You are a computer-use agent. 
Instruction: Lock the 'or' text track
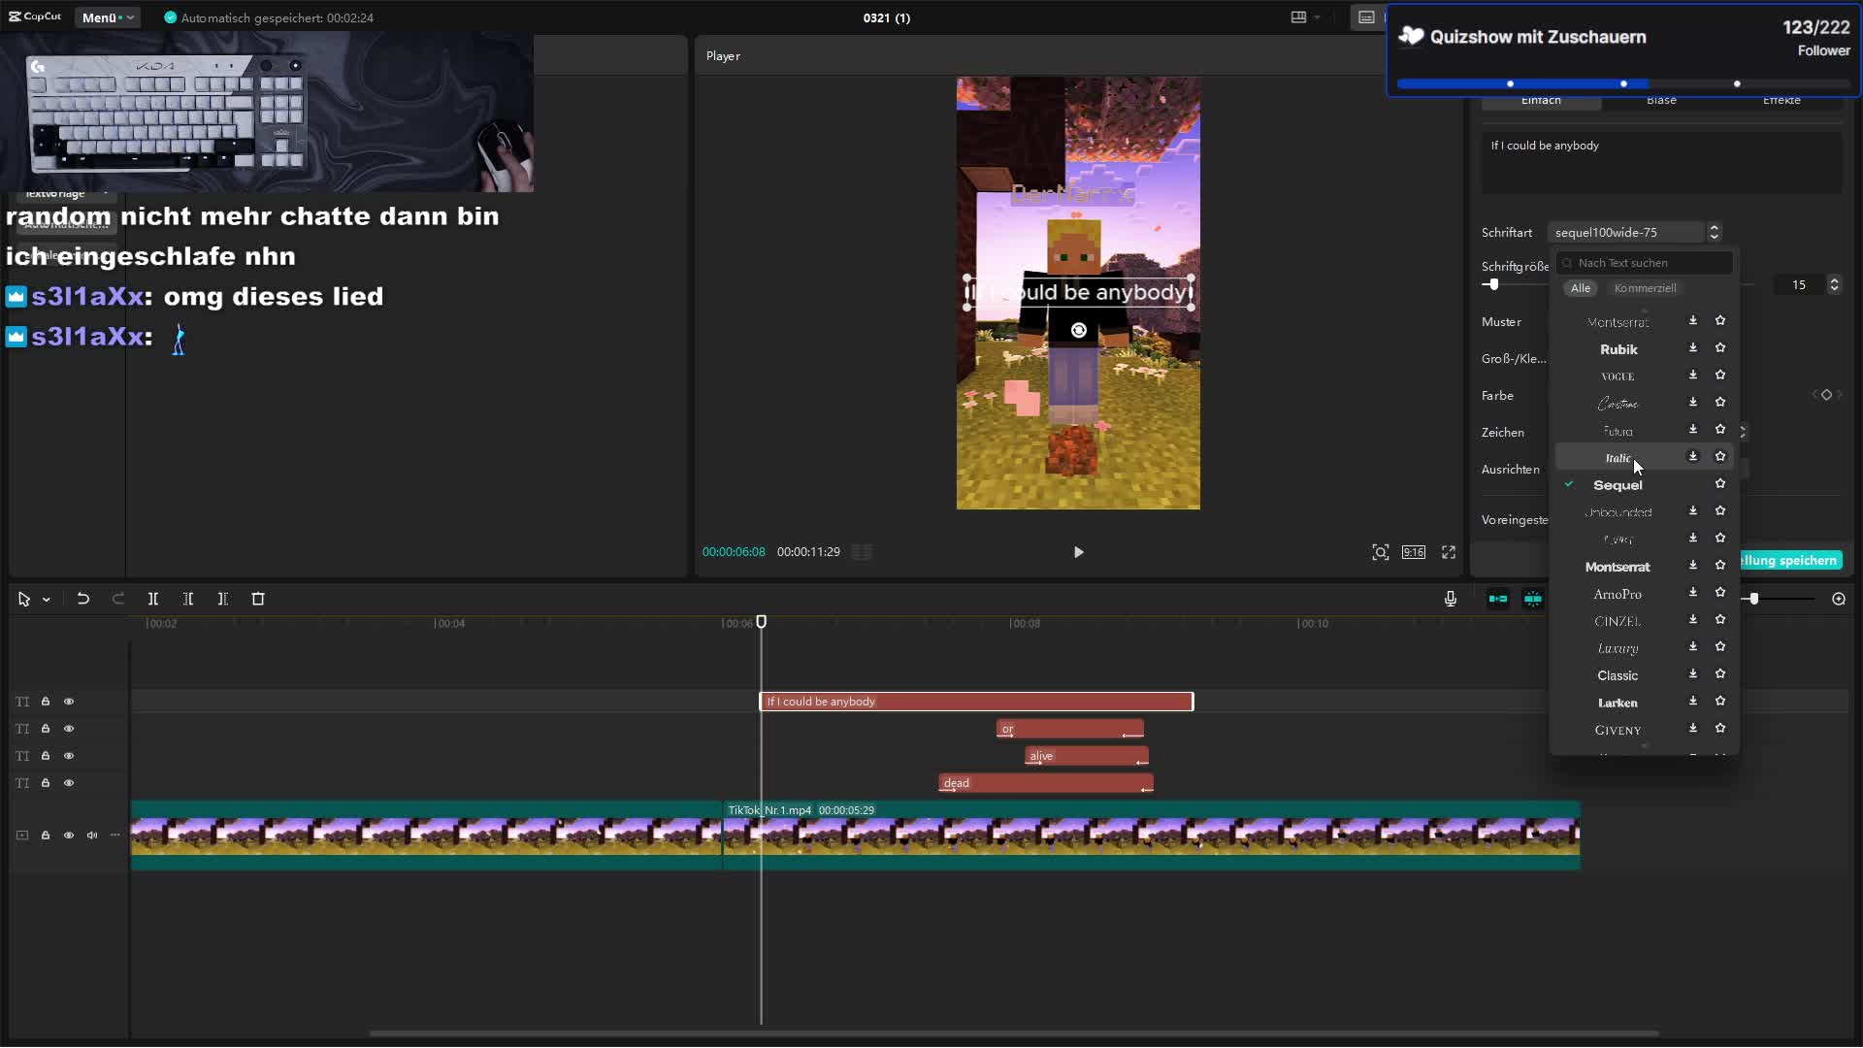point(46,729)
